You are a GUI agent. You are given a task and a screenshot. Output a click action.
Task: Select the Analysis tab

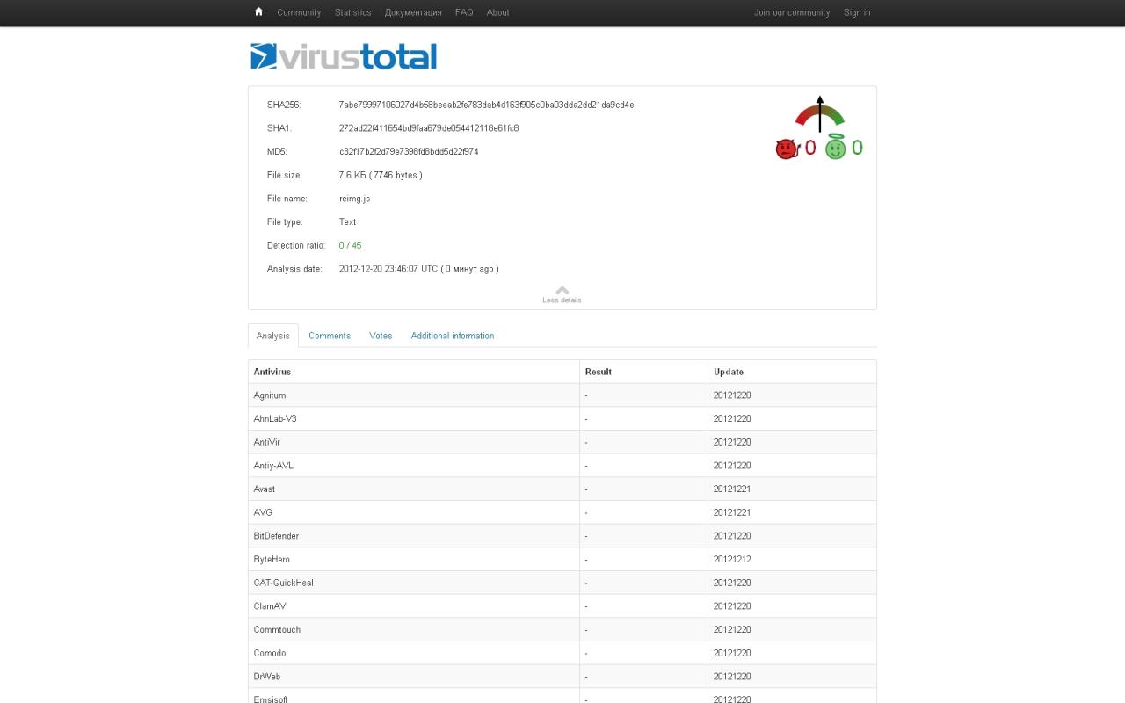[272, 336]
